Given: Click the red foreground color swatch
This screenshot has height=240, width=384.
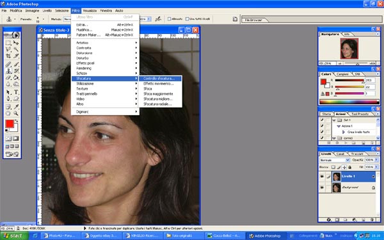Looking at the screenshot, I should [10, 124].
